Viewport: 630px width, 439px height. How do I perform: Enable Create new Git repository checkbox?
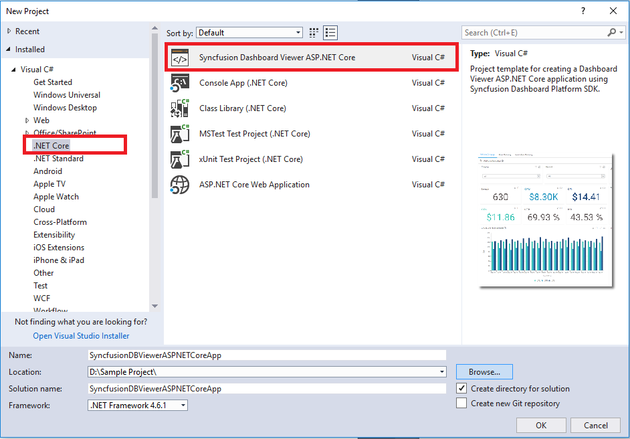(x=461, y=404)
